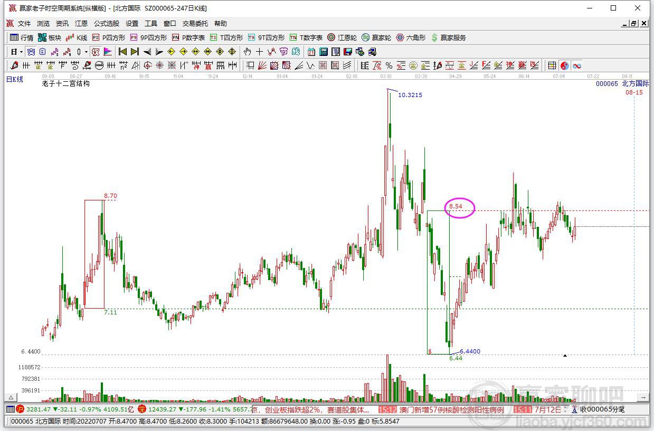Click the 10.3215 peak price label
The width and height of the screenshot is (654, 431).
(410, 95)
